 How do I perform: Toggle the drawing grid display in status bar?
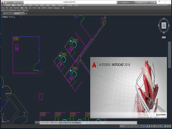coord(124,126)
